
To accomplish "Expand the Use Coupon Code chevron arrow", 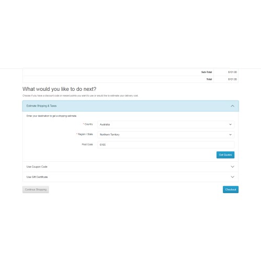I will coord(232,167).
